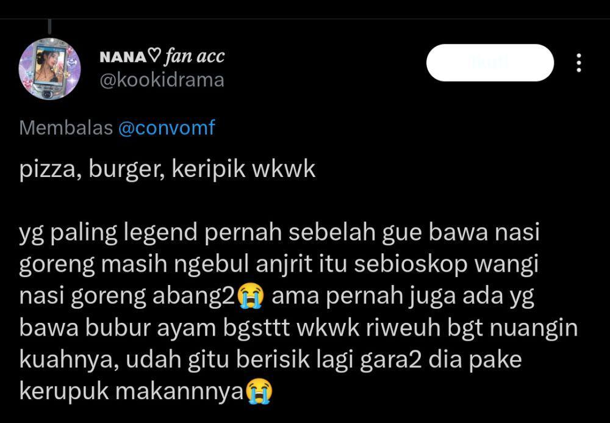Image resolution: width=610 pixels, height=423 pixels.
Task: Click the white pill-shaped follow button
Action: [490, 63]
